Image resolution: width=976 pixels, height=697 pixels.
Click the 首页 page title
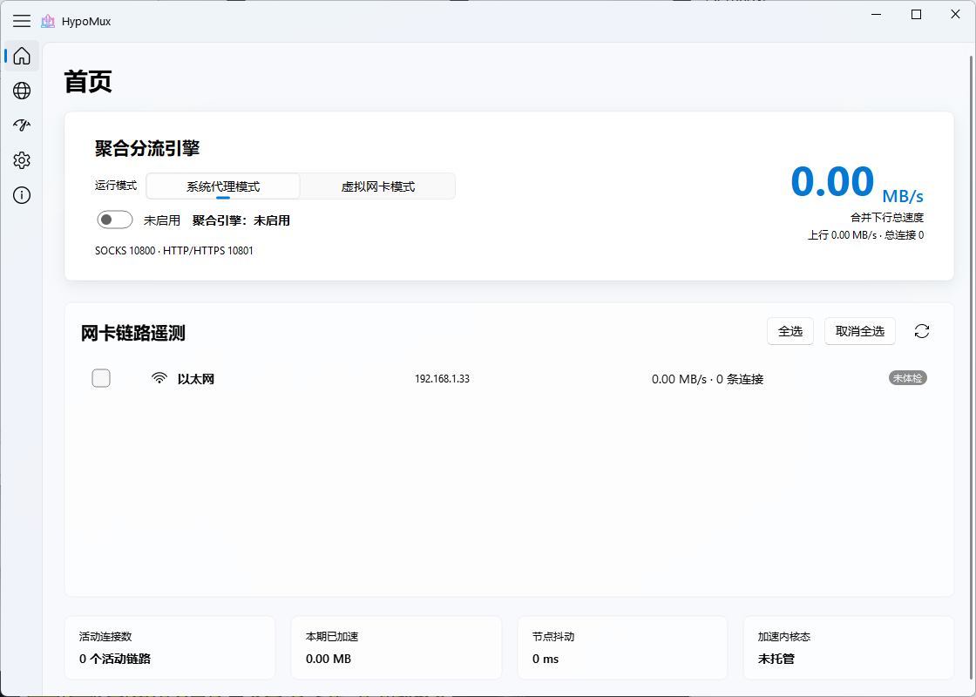pyautogui.click(x=88, y=82)
